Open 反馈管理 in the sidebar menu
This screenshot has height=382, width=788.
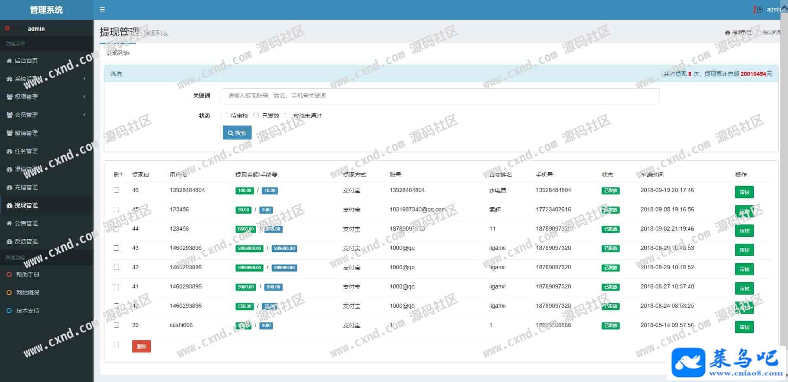point(26,241)
